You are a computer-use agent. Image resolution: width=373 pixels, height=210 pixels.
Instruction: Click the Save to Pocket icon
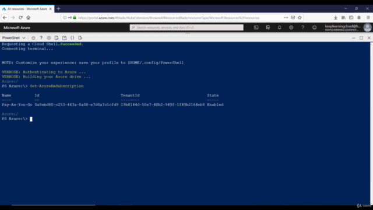click(x=293, y=17)
